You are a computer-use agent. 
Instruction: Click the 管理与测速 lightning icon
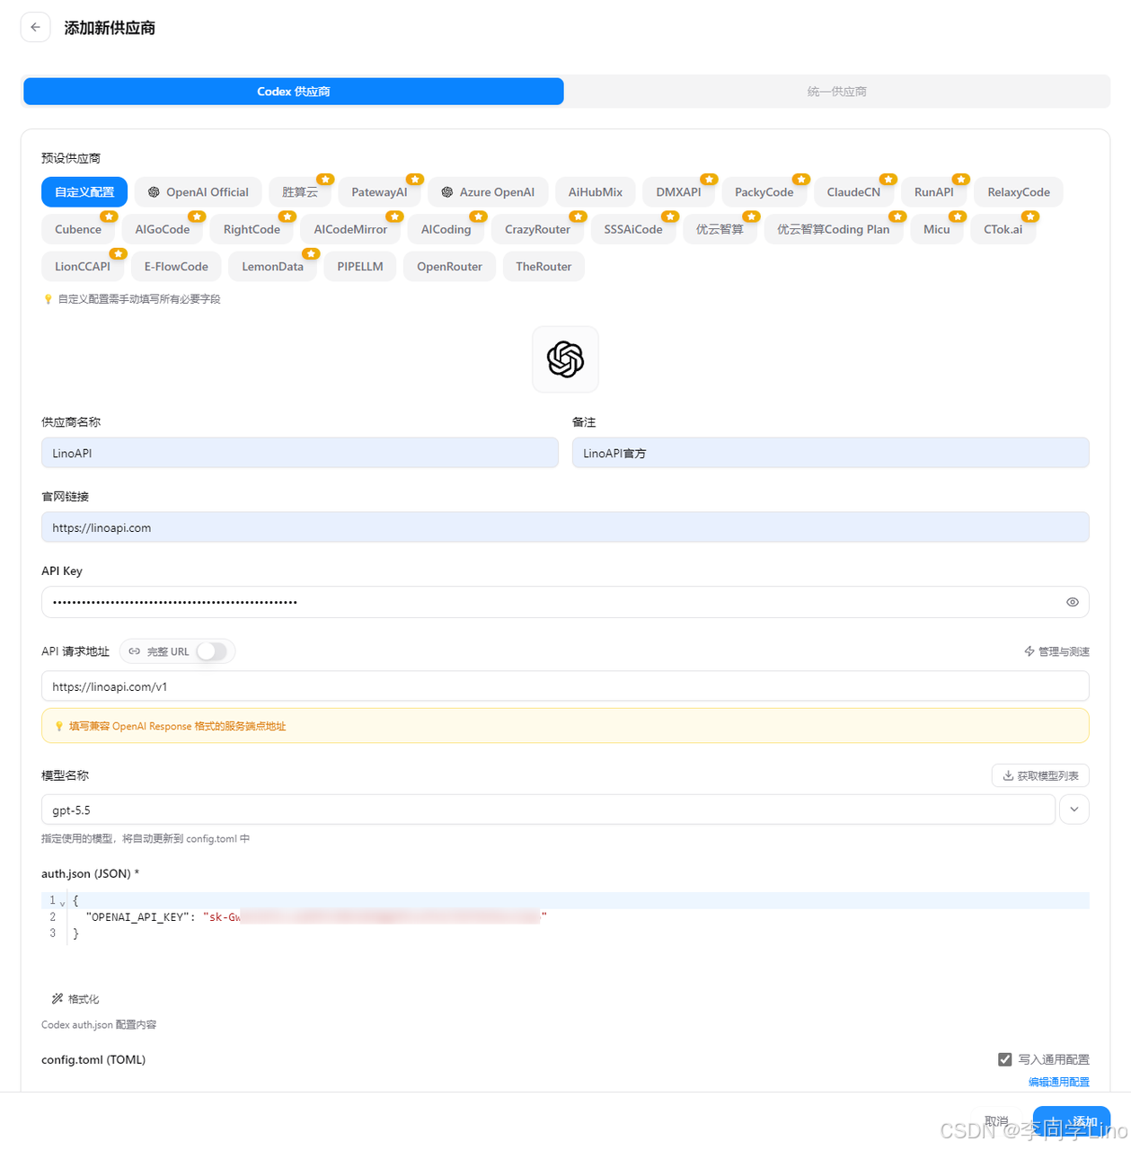[x=1029, y=651]
